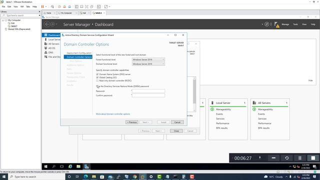Click the VMware console view icon
This screenshot has height=180, width=320.
pos(99,6)
